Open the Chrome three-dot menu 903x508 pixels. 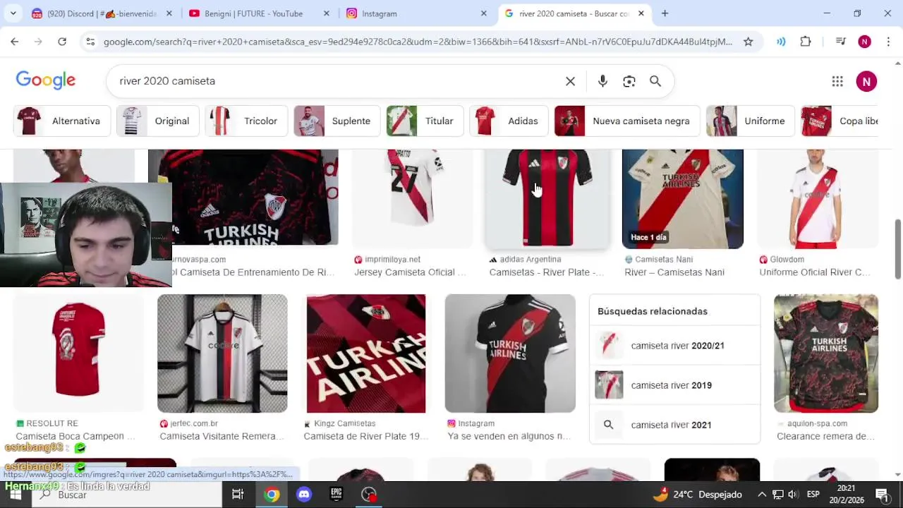tap(888, 42)
